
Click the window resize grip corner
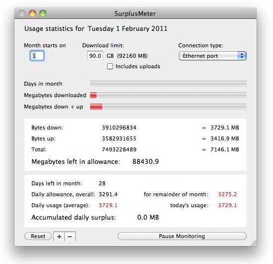pyautogui.click(x=254, y=243)
